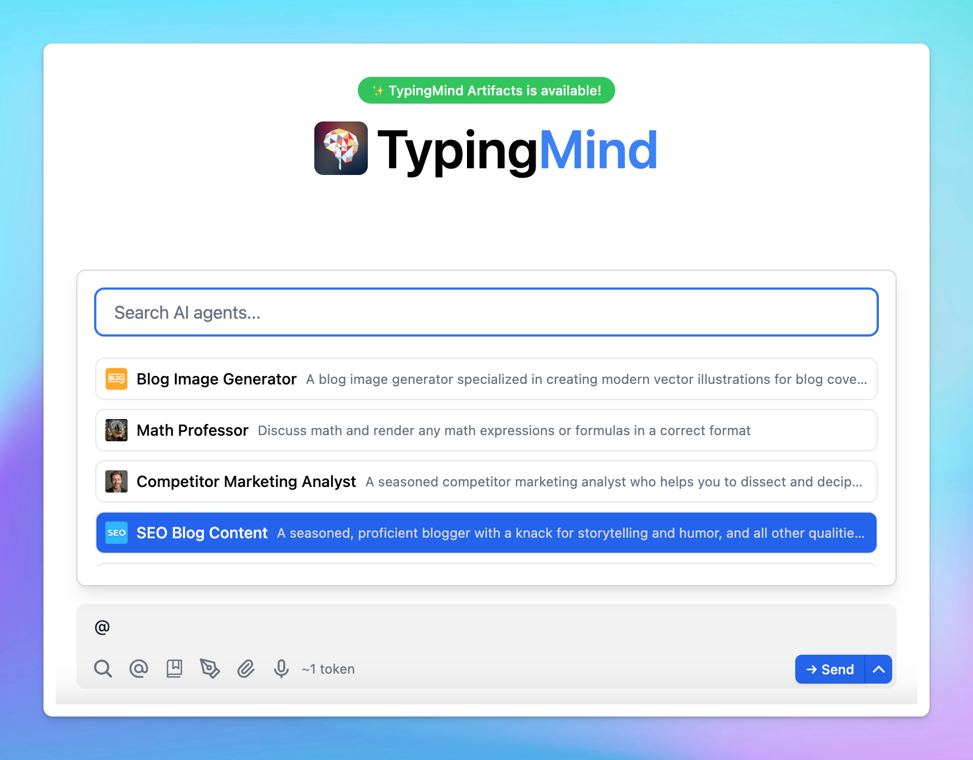
Task: Select the highlighted SEO Blog Content agent
Action: (x=486, y=533)
